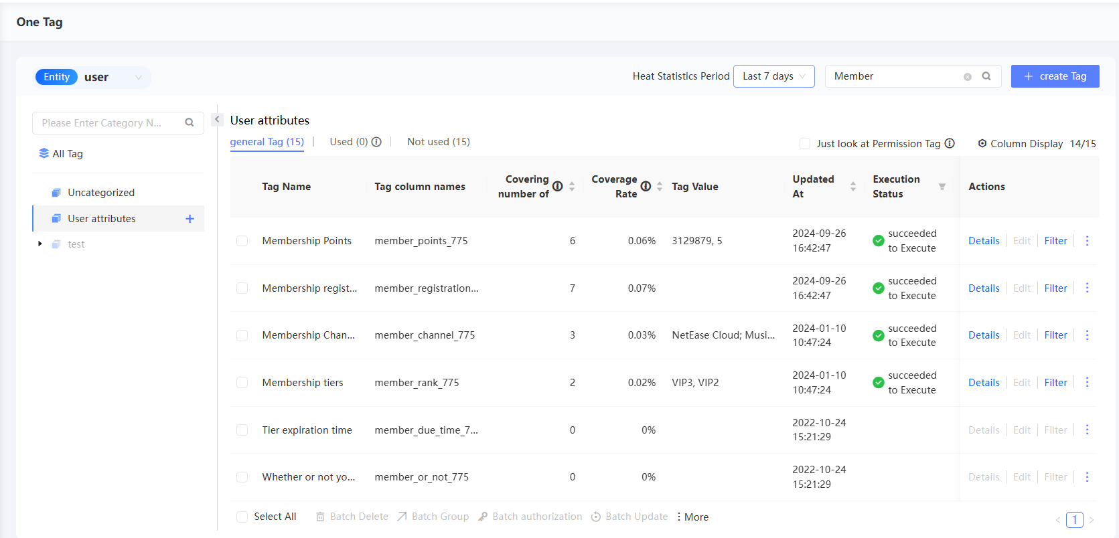Open the Last 7 days period dropdown

(x=773, y=76)
